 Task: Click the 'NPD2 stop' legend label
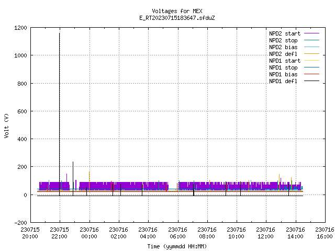(x=283, y=40)
